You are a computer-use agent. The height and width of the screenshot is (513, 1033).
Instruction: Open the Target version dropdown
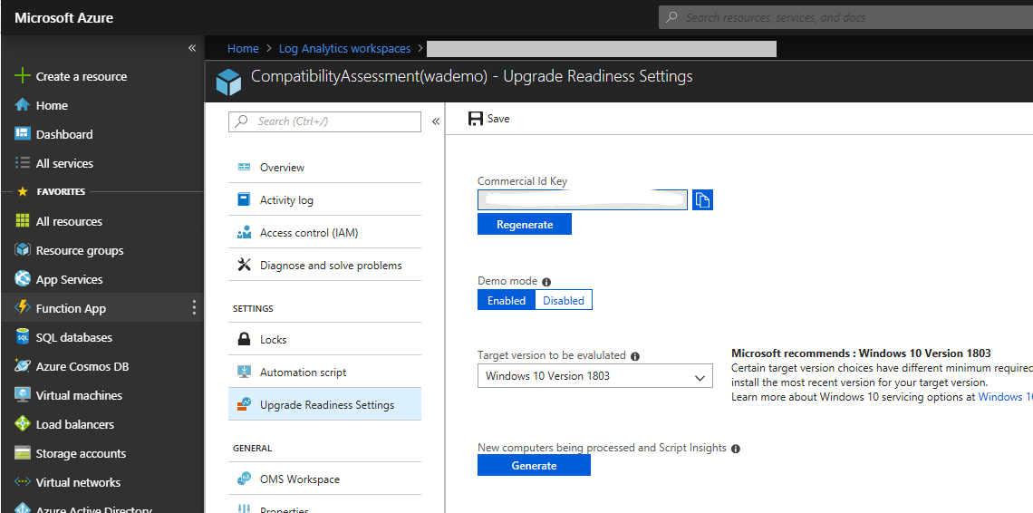(x=594, y=376)
